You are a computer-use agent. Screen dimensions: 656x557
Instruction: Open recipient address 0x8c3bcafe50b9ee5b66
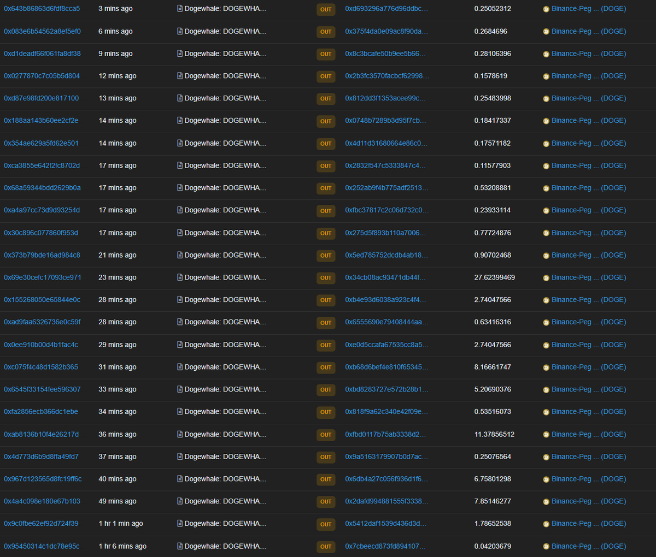(385, 54)
